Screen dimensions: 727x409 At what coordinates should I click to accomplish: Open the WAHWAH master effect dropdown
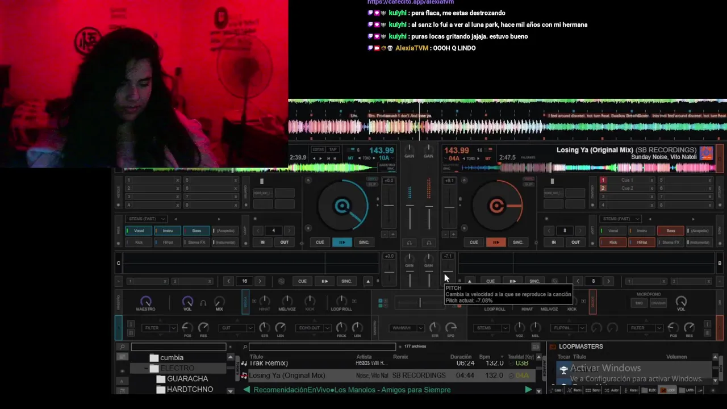pos(407,328)
